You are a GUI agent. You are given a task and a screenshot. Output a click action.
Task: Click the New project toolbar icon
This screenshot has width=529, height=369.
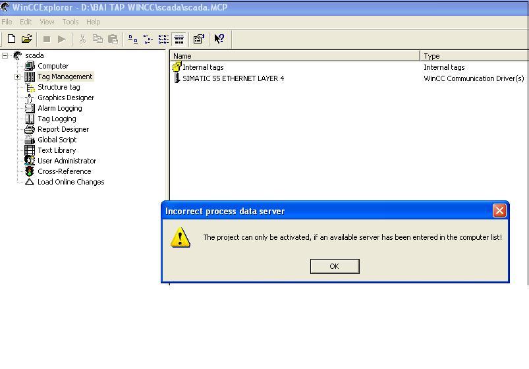(x=11, y=39)
